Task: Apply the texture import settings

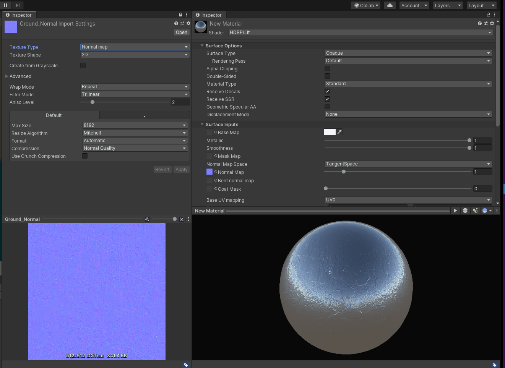Action: click(181, 169)
